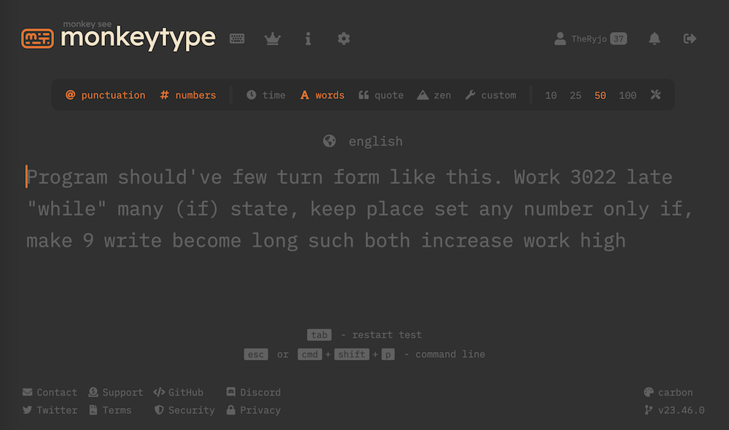
Task: Open the carbon theme picker
Action: tap(668, 392)
